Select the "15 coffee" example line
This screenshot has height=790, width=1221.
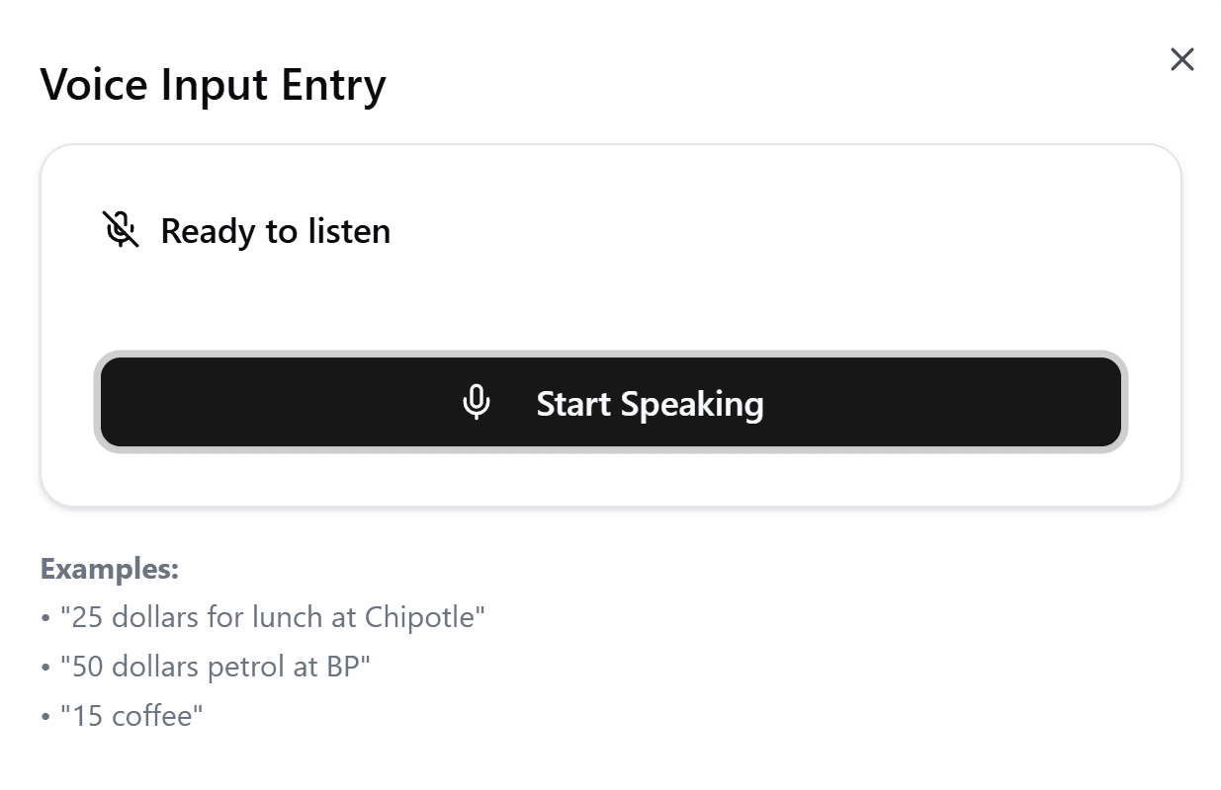131,716
